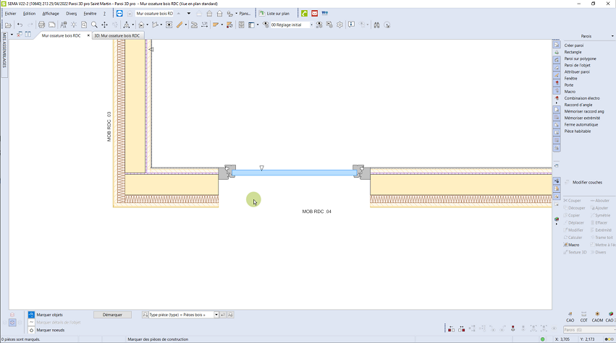The height and width of the screenshot is (343, 616).
Task: Enable the Modifier couches checkbox
Action: point(567,182)
